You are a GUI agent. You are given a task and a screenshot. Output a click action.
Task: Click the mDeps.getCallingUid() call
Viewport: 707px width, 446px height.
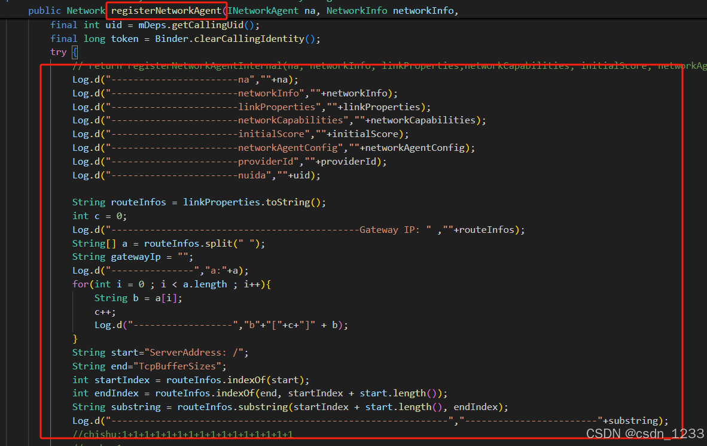(x=196, y=25)
